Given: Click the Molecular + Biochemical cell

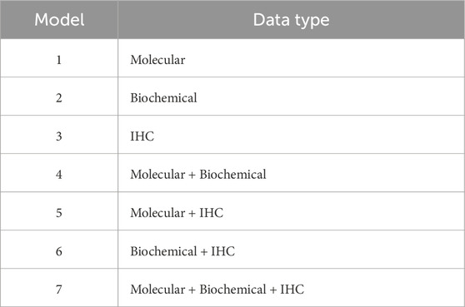Looking at the screenshot, I should [x=291, y=173].
